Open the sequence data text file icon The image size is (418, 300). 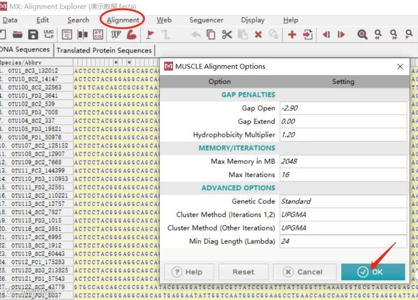(67, 34)
